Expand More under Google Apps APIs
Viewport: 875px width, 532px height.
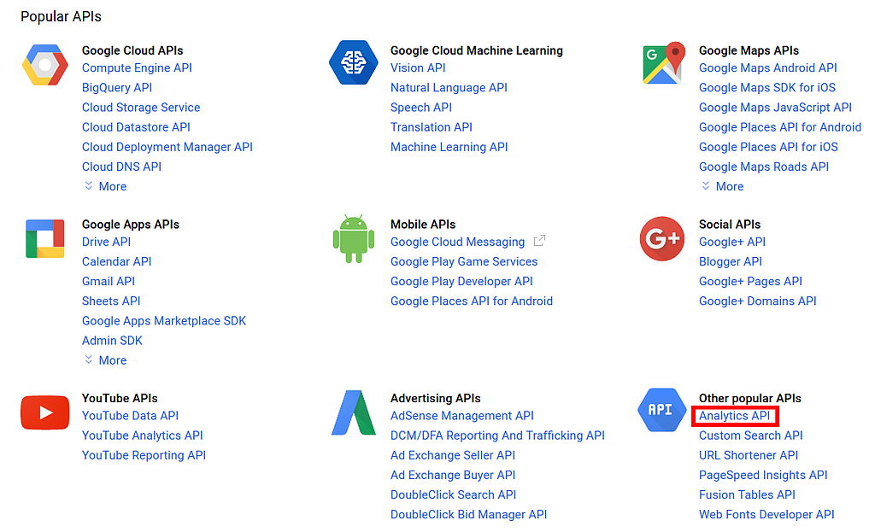105,360
